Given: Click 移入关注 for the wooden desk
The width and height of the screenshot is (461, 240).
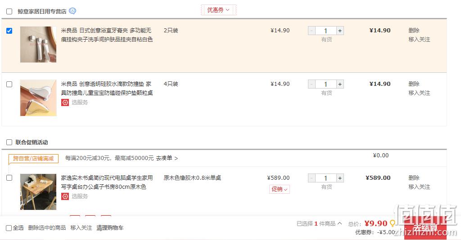Looking at the screenshot, I should pyautogui.click(x=419, y=187).
